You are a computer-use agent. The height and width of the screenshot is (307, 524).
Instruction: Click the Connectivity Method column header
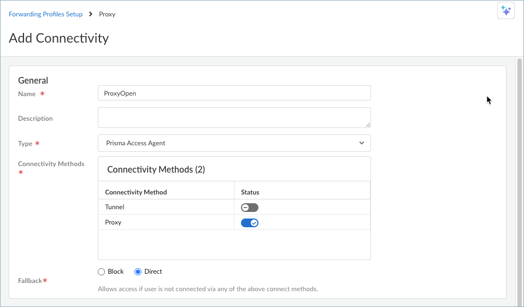[136, 192]
